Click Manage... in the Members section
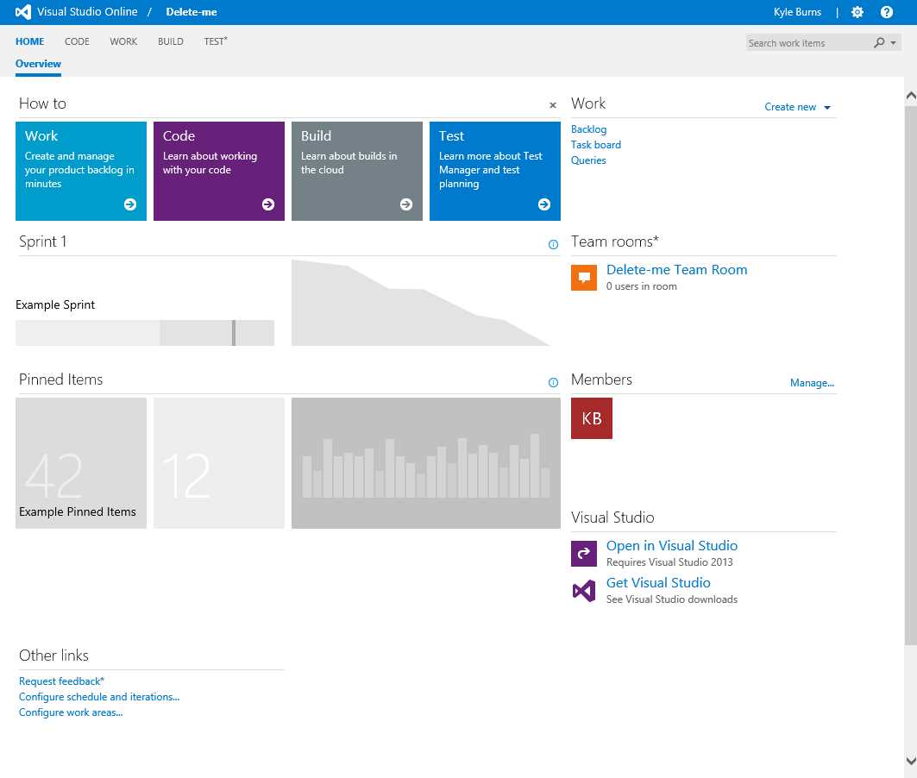 812,382
